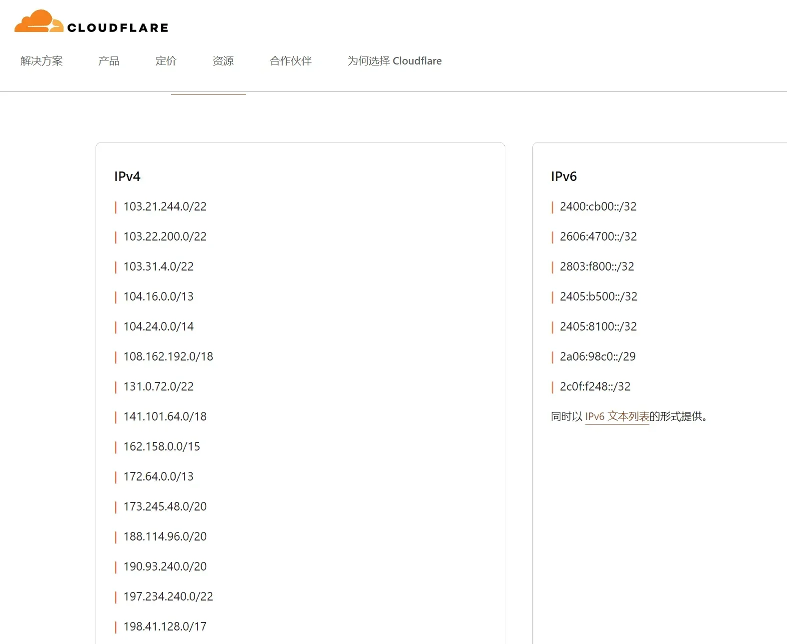
Task: Open the IPv6 文本列表 link
Action: pos(617,416)
